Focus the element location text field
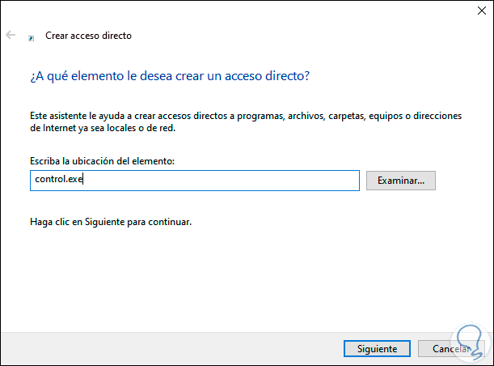Image resolution: width=494 pixels, height=366 pixels. (x=193, y=180)
